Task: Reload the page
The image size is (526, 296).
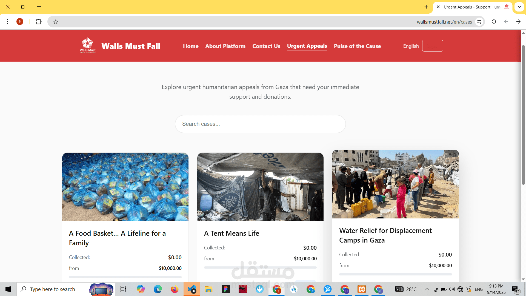Action: coord(494,22)
